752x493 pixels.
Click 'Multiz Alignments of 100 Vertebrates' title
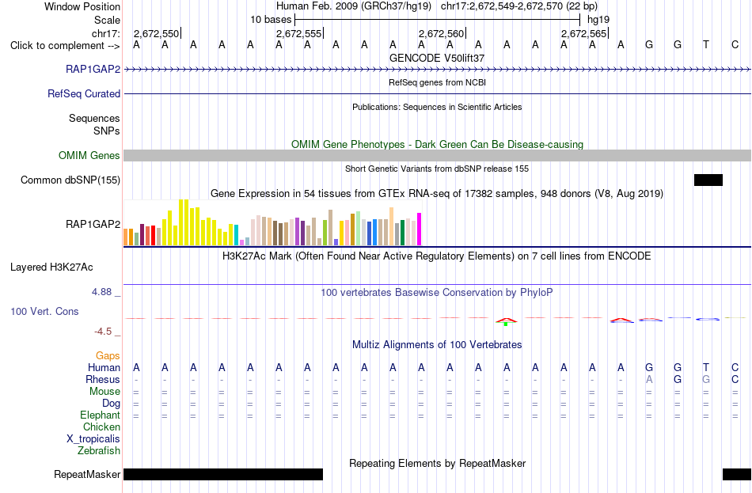[437, 345]
